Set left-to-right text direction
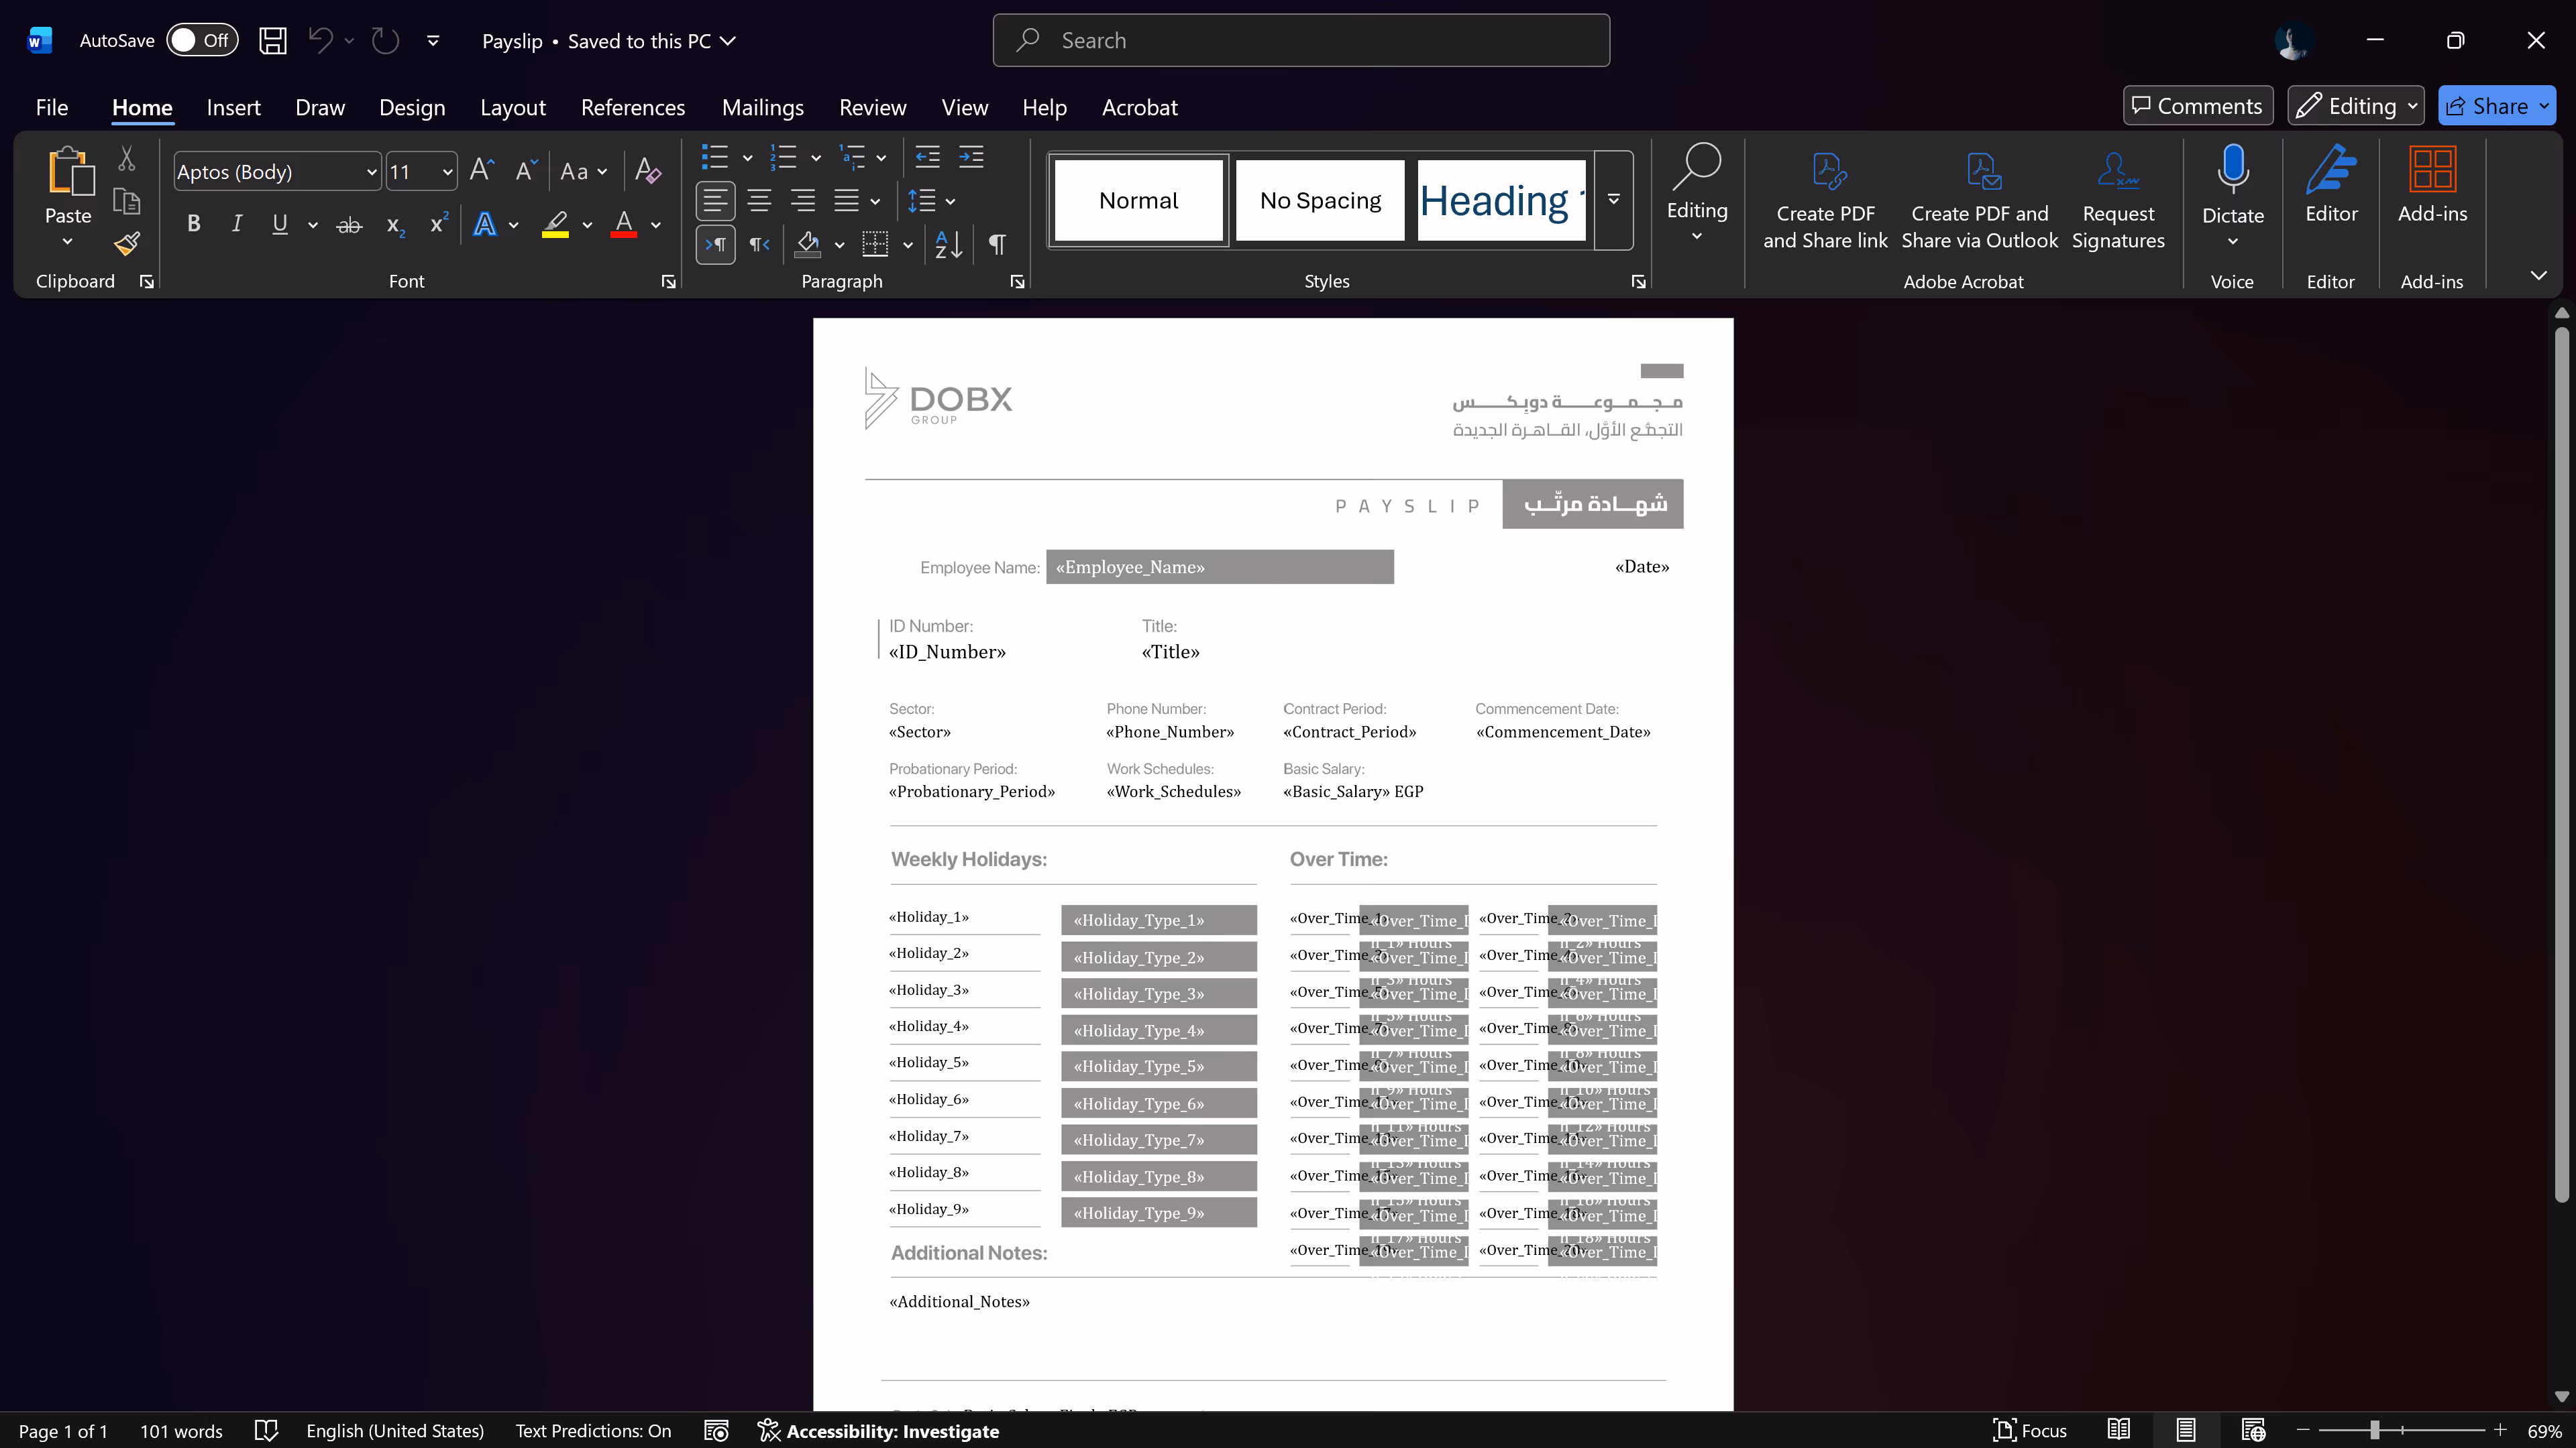The height and width of the screenshot is (1448, 2576). click(x=716, y=244)
